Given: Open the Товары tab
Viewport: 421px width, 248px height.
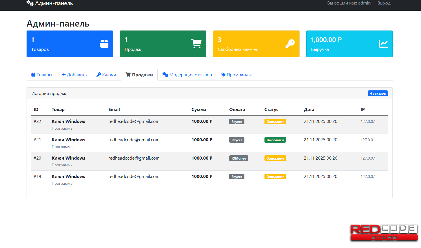Looking at the screenshot, I should tap(42, 75).
